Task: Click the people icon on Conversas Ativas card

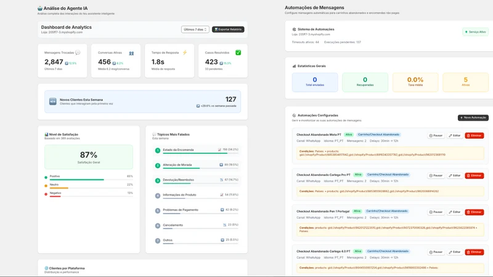Action: pos(131,53)
